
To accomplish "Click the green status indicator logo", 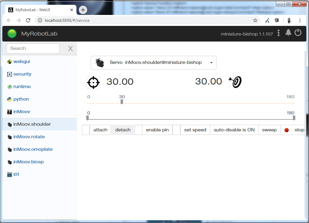I will [12, 33].
